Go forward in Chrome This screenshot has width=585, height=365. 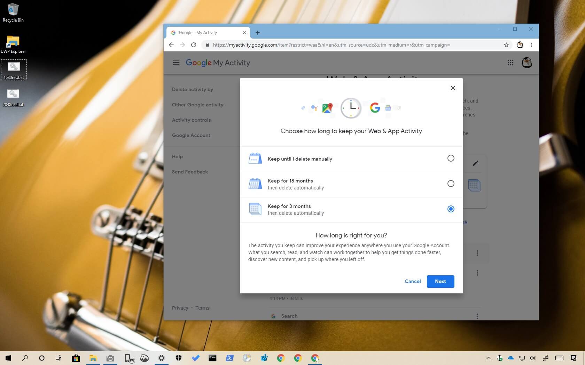tap(182, 45)
